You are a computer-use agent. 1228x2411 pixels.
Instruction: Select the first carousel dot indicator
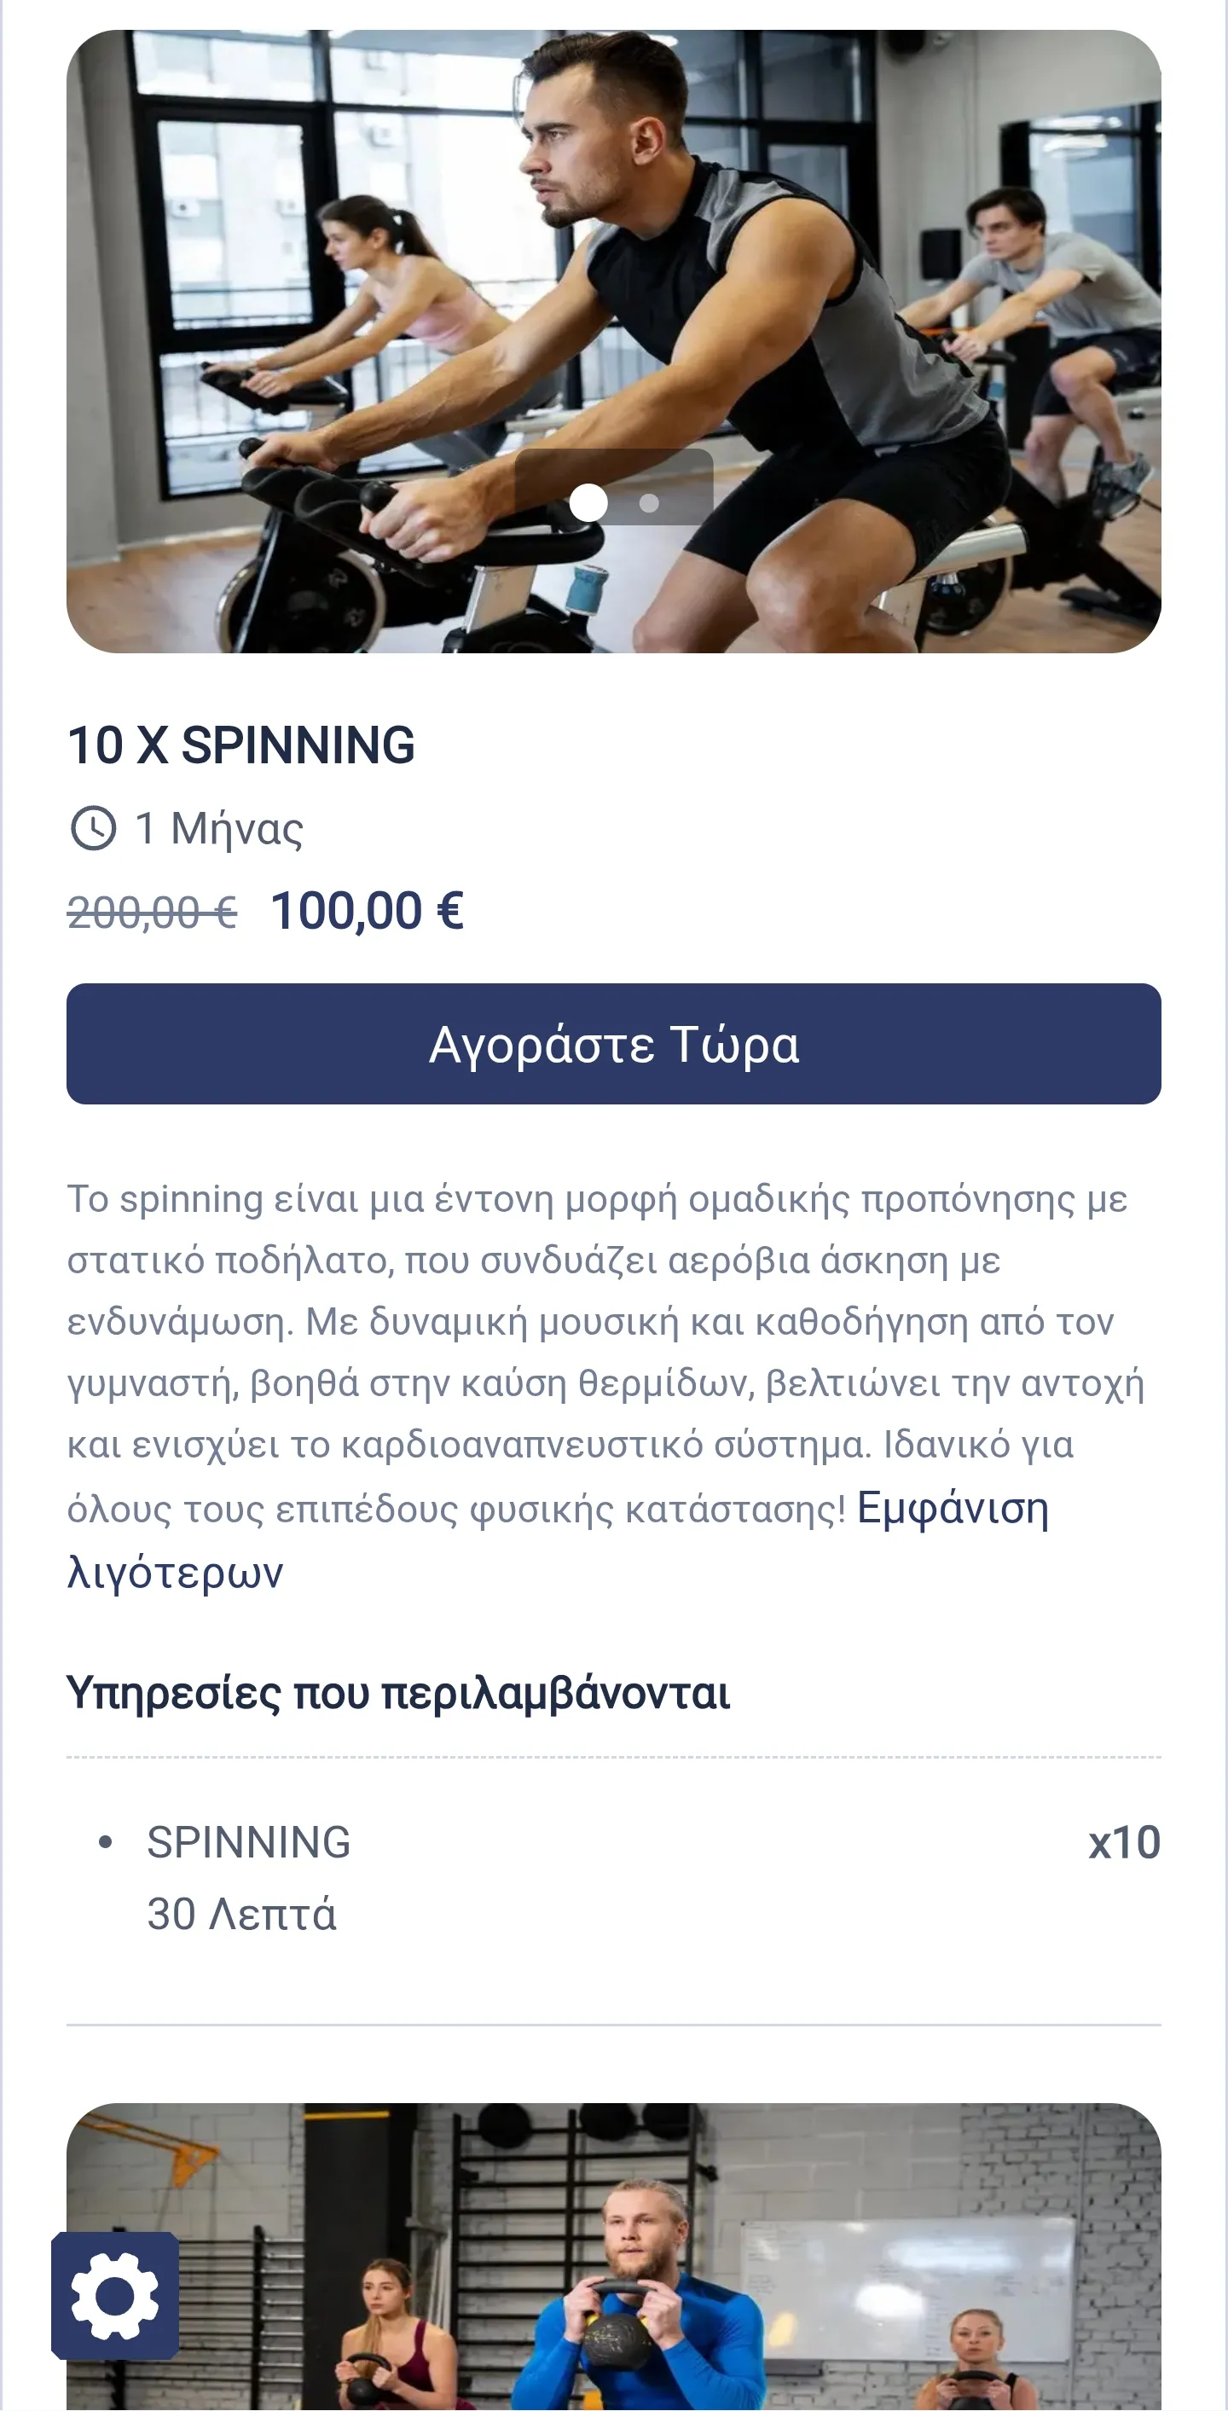pos(588,502)
